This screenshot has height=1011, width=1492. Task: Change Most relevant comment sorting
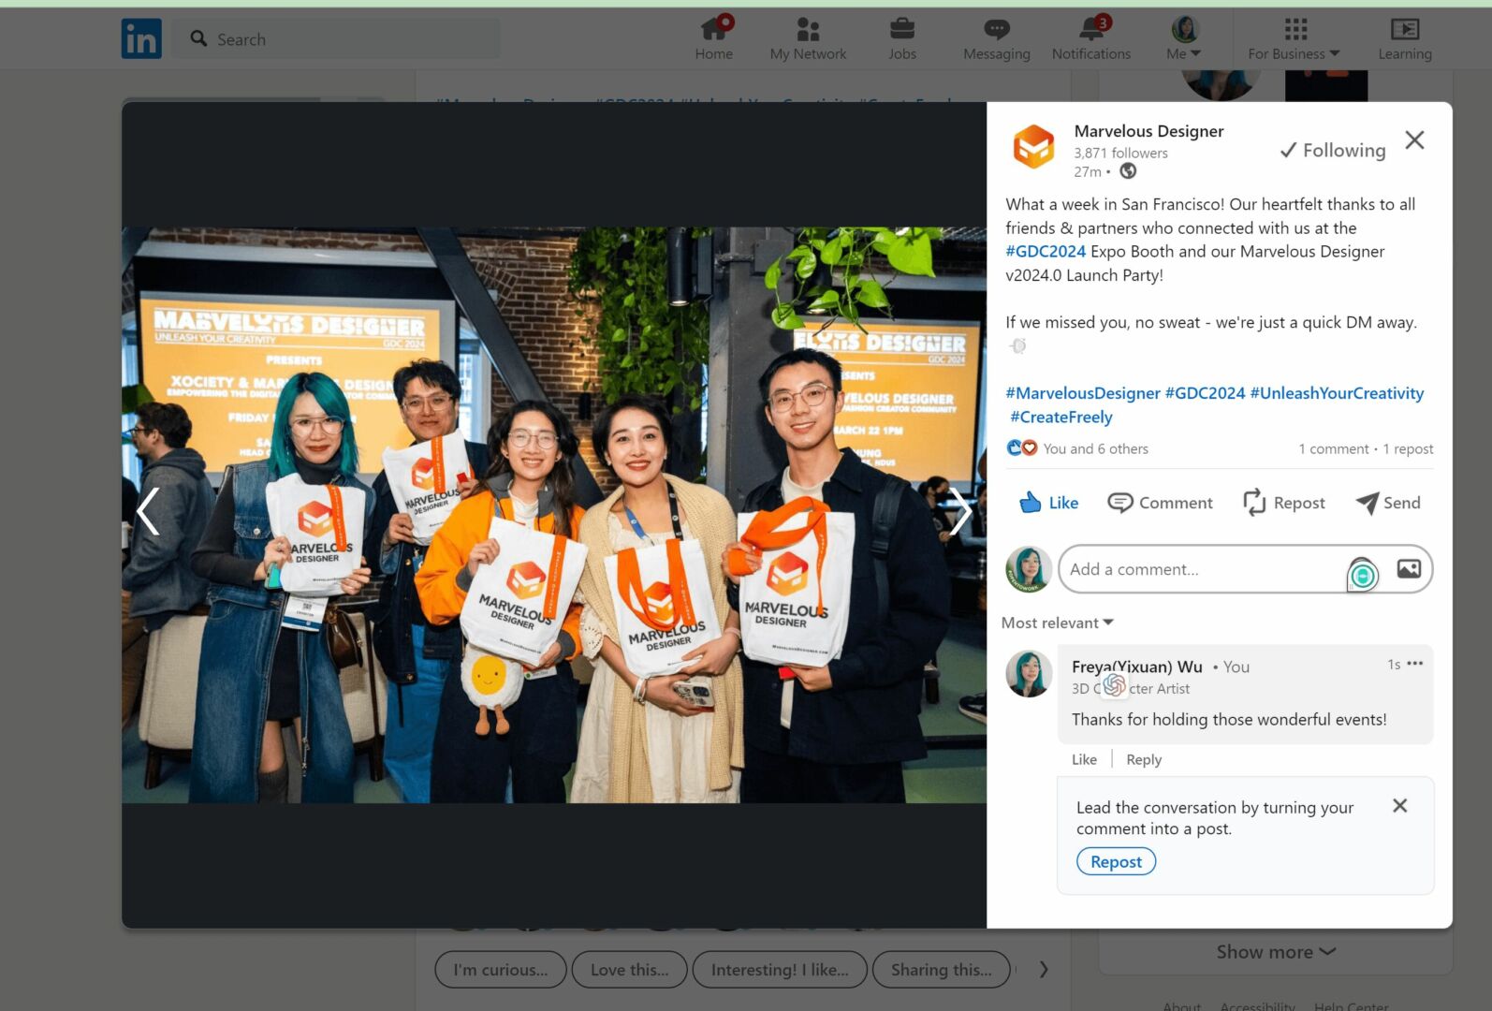[x=1057, y=623]
